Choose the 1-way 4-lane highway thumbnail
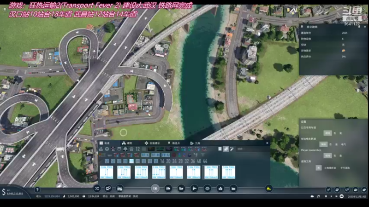369x207 pixels. click(x=228, y=172)
